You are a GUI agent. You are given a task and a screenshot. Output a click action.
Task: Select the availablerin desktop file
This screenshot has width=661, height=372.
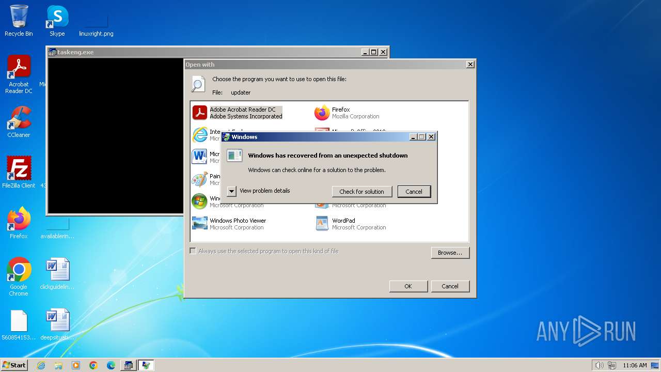tap(57, 228)
